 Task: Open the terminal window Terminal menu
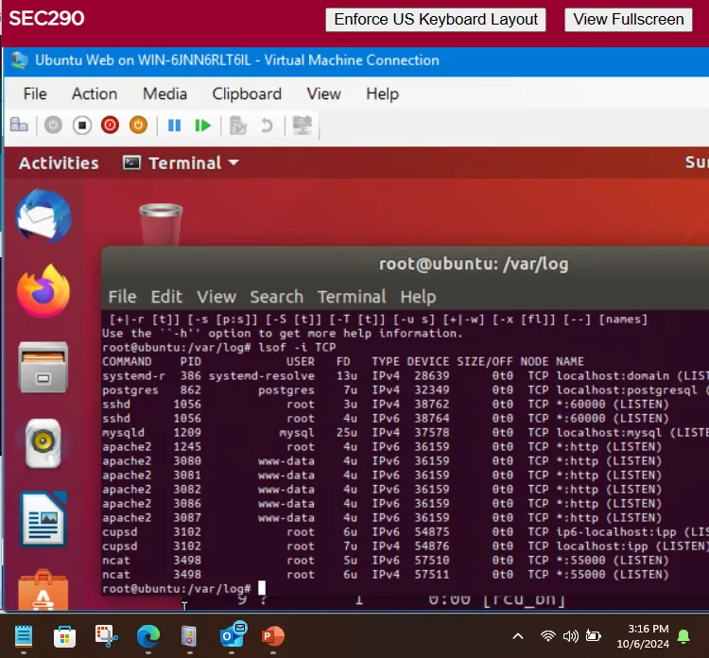[352, 297]
